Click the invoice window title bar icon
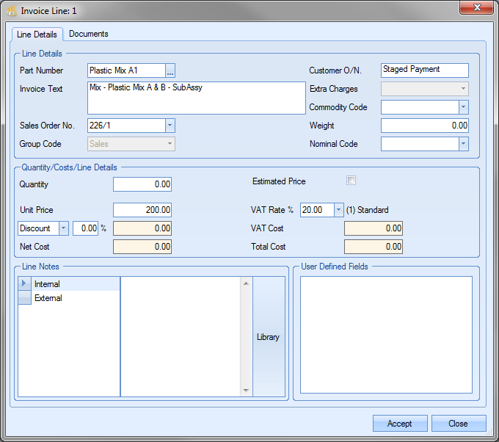Screen dimensions: 499x442 tap(12, 11)
